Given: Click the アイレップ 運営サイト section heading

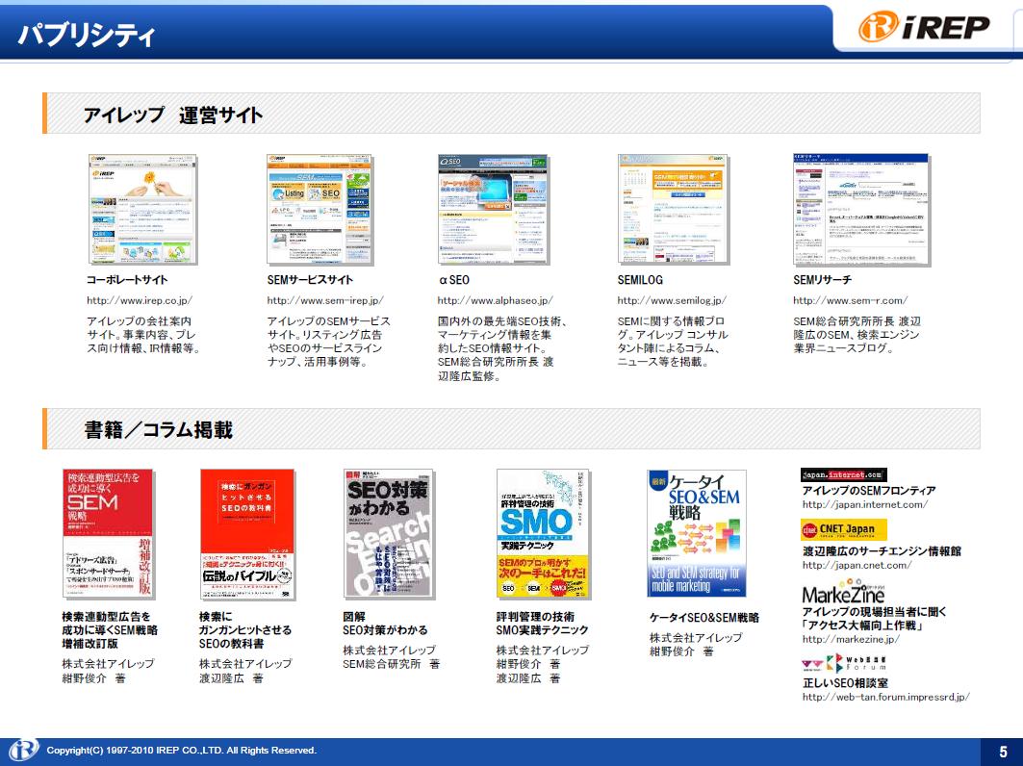Looking at the screenshot, I should pos(173,115).
